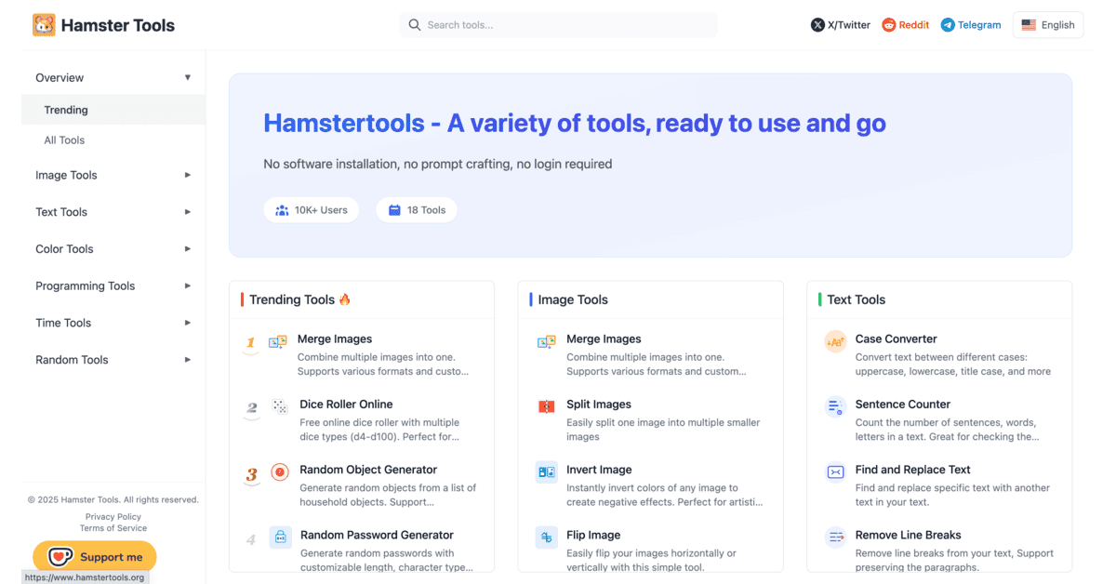Open Case Converter tool title
Viewport: 1116px width, 584px height.
pos(897,339)
